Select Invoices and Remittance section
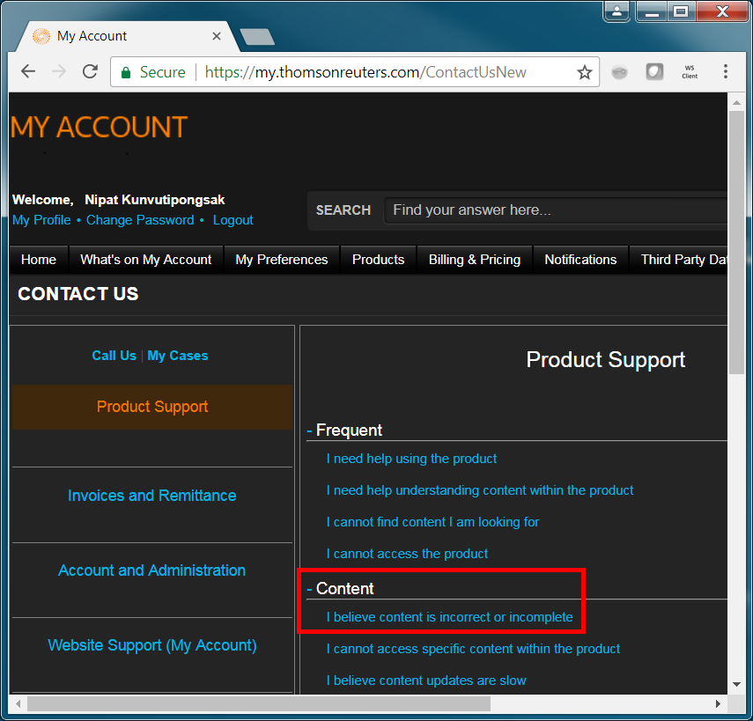 pyautogui.click(x=151, y=496)
